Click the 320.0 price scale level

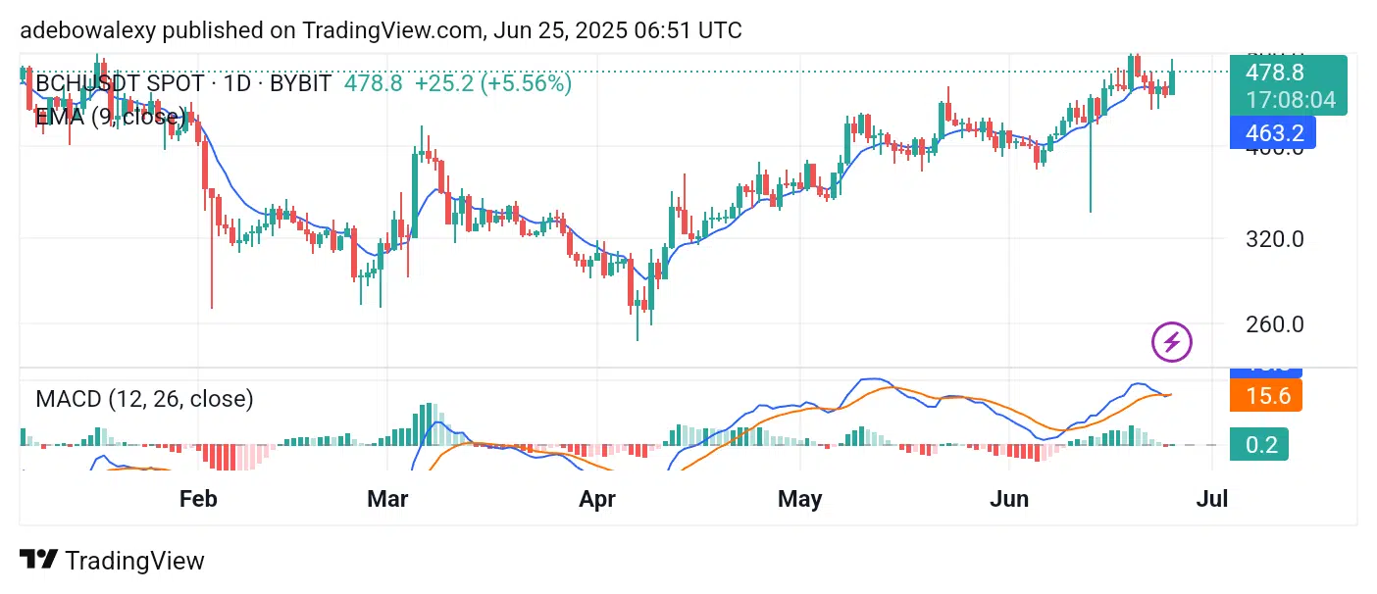pos(1275,238)
